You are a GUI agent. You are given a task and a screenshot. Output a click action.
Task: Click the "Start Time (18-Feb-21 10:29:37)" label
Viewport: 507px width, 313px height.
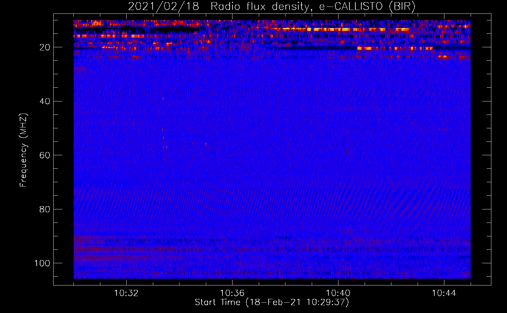272,302
